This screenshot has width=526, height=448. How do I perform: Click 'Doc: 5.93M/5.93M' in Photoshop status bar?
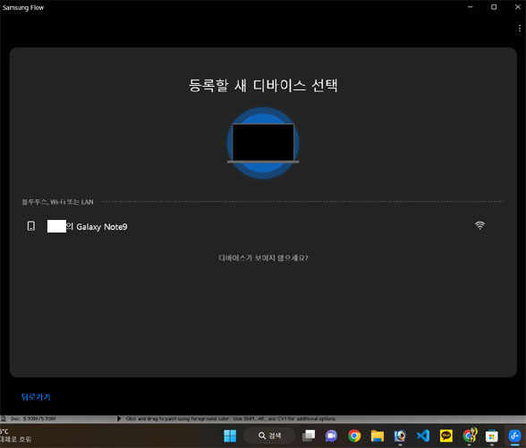(33, 418)
